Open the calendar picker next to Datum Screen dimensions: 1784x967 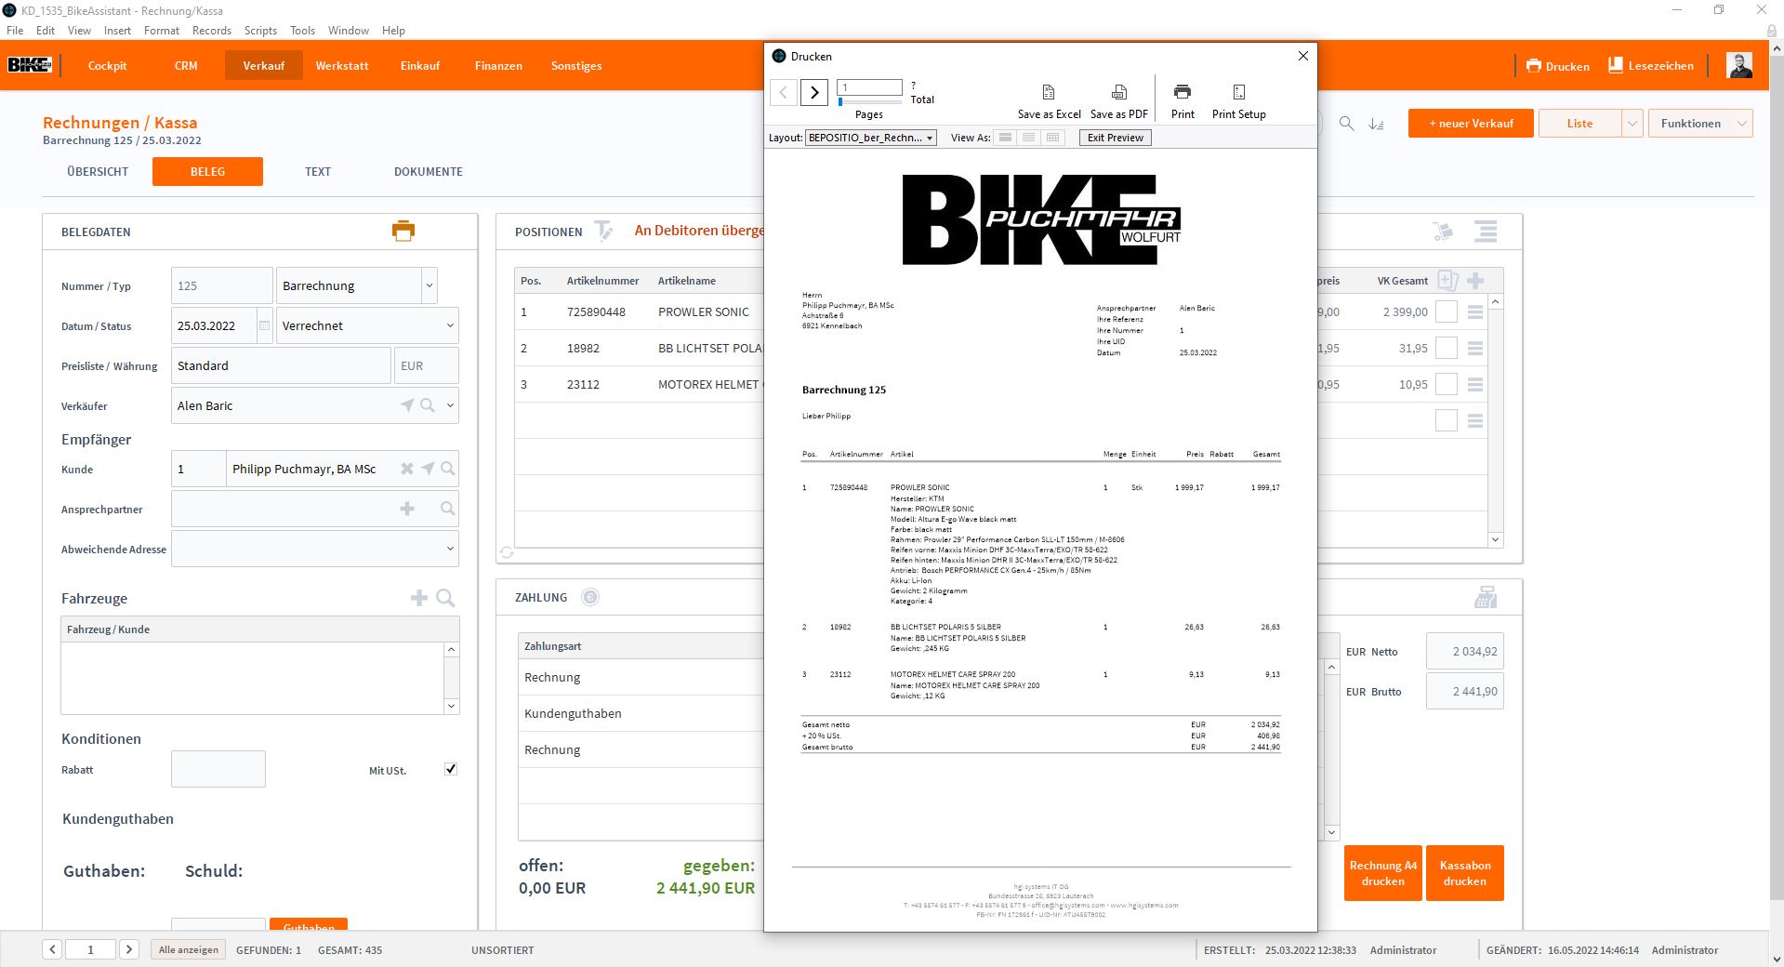(x=264, y=325)
